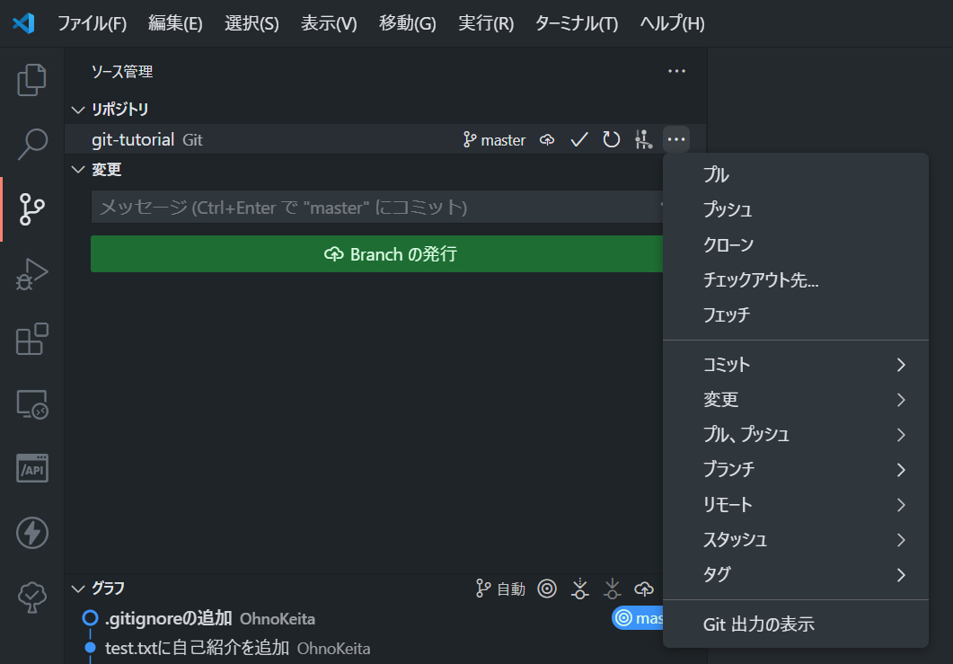Image resolution: width=953 pixels, height=664 pixels.
Task: Open ソース管理 panel ellipsis menu
Action: [676, 71]
